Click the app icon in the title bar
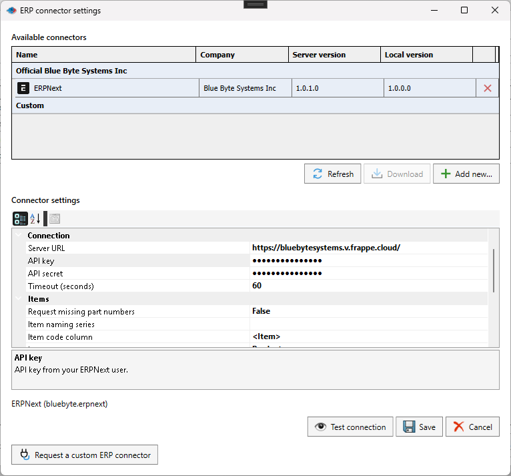Image resolution: width=511 pixels, height=476 pixels. tap(11, 11)
